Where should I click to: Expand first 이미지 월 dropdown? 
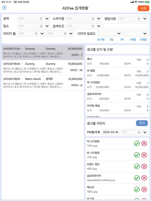point(42,33)
